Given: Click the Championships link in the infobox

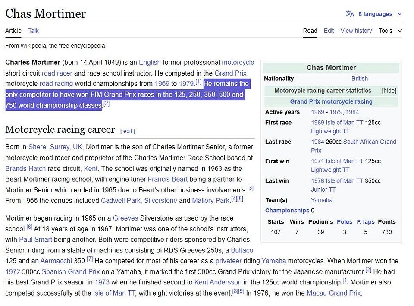Looking at the screenshot, I should coord(287,210).
